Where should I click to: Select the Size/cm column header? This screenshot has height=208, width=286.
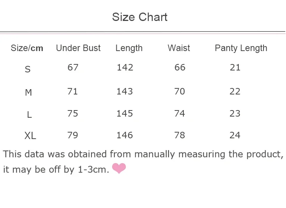coord(27,48)
